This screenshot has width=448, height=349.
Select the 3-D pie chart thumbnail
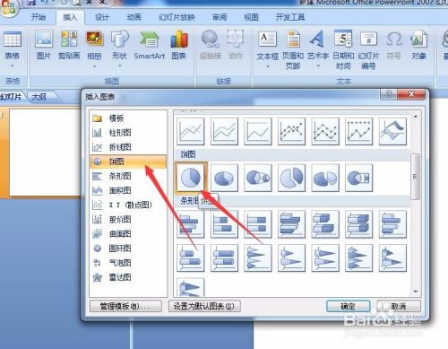click(x=224, y=178)
